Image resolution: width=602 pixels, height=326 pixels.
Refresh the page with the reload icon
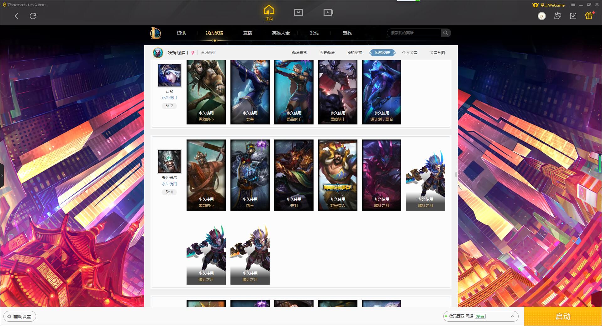tap(33, 16)
